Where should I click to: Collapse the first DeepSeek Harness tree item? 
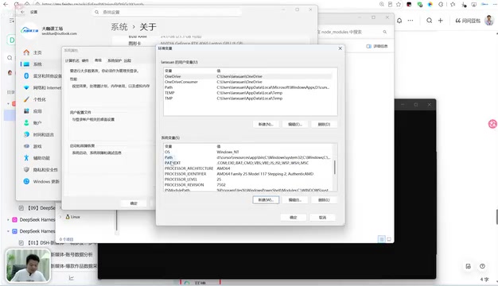[8, 220]
